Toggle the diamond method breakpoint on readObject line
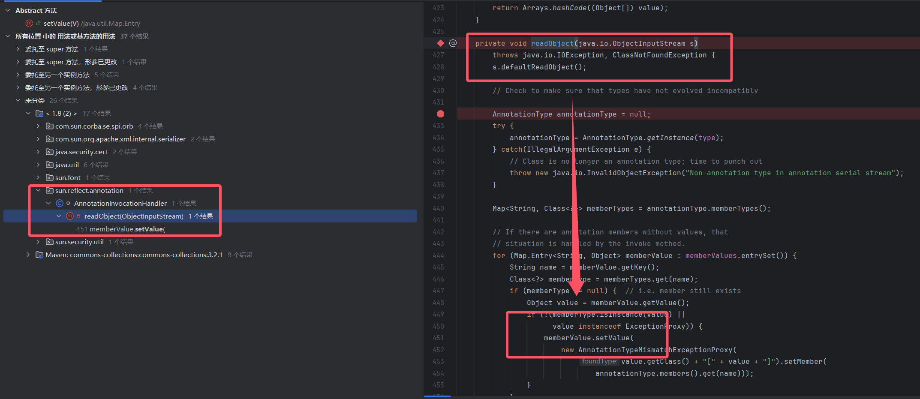 click(440, 43)
